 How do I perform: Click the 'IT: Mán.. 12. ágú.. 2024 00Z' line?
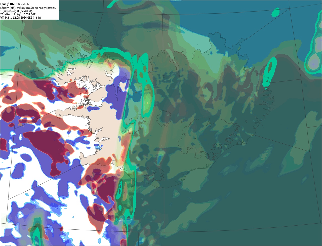point(18,14)
